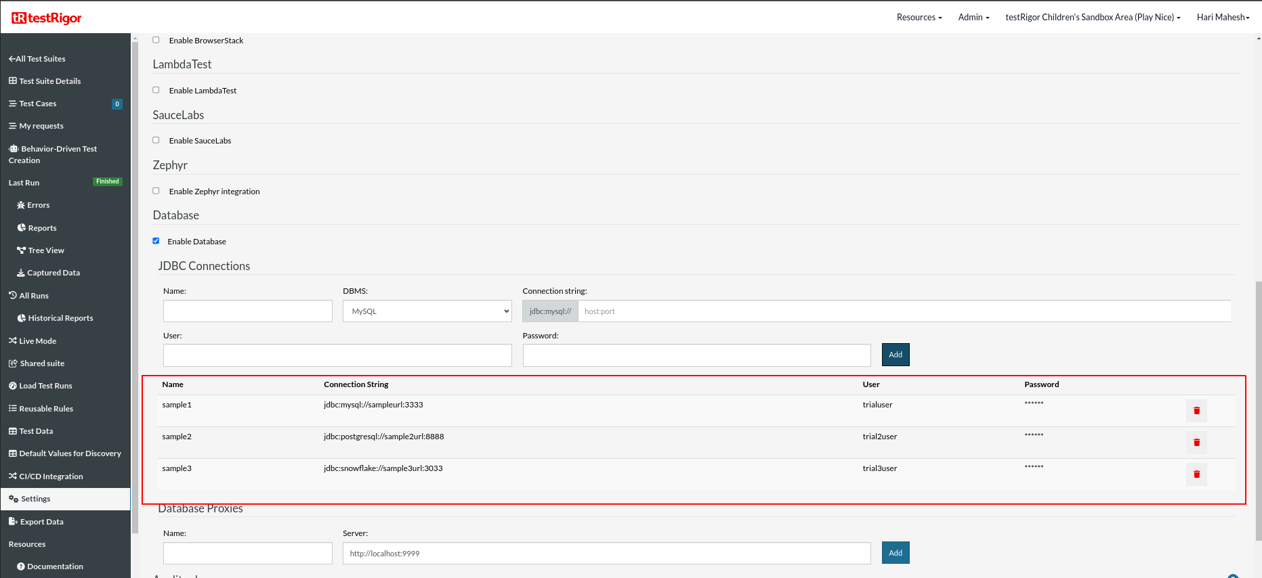Expand the Resources menu in header
Image resolution: width=1262 pixels, height=578 pixels.
pos(919,18)
